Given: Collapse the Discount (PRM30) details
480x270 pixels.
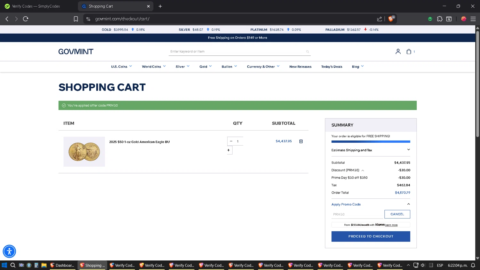Looking at the screenshot, I should [x=363, y=171].
